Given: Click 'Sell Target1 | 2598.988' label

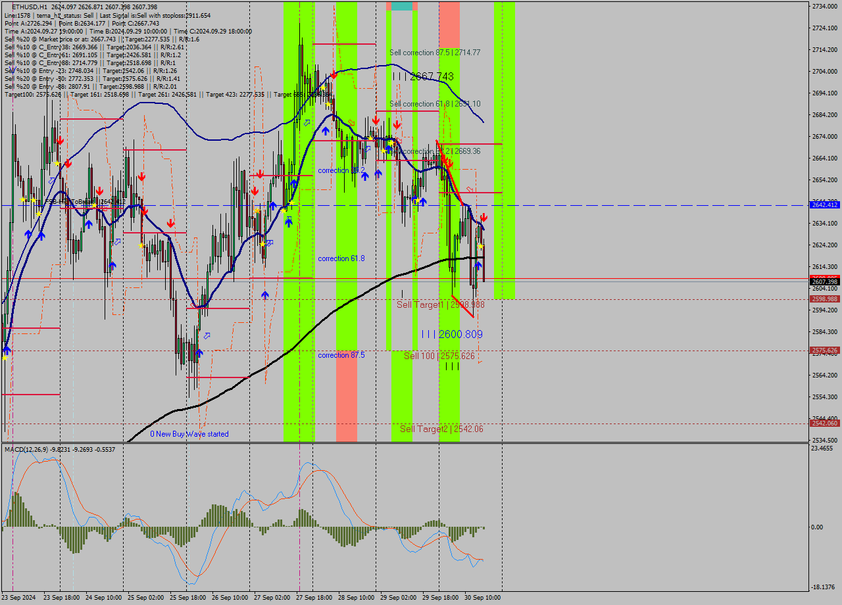Looking at the screenshot, I should [x=441, y=304].
